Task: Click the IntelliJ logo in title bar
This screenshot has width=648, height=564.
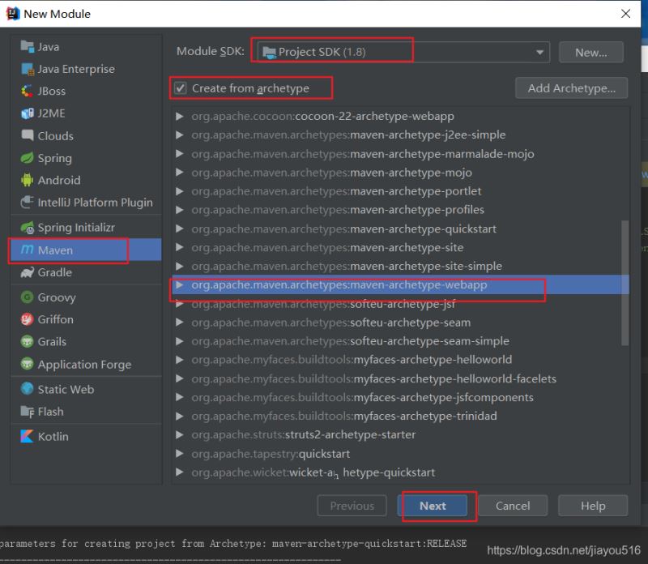Action: tap(12, 14)
